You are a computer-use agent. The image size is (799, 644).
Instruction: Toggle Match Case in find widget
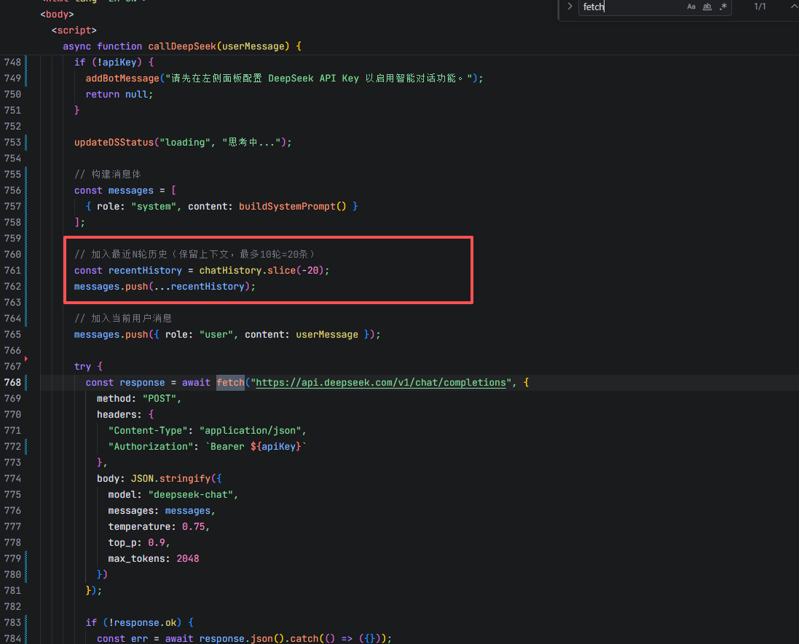point(691,7)
